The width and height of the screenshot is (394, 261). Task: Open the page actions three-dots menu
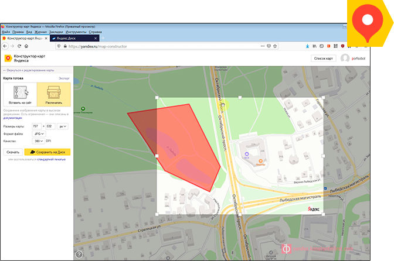click(263, 46)
